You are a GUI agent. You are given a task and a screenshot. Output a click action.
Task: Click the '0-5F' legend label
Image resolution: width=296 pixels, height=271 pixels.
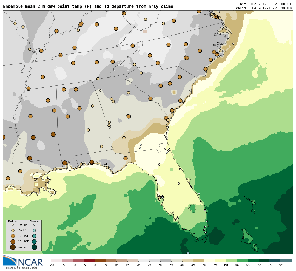pos(23,225)
